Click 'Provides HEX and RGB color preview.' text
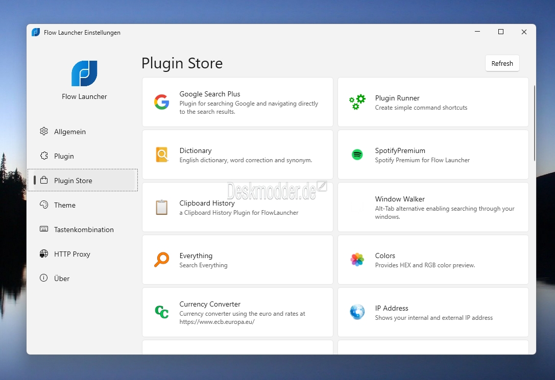 point(425,265)
